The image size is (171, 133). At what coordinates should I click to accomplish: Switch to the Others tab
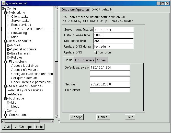pos(102,60)
